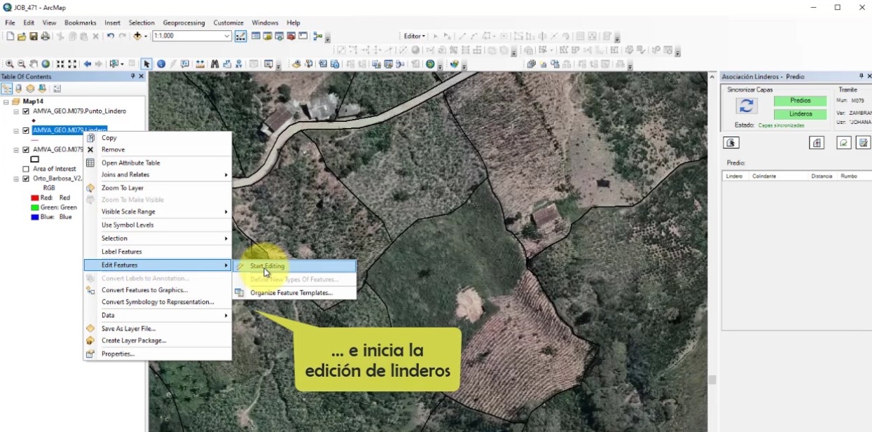872x432 pixels.
Task: Open the HTML Popup tool
Action: pos(185,64)
